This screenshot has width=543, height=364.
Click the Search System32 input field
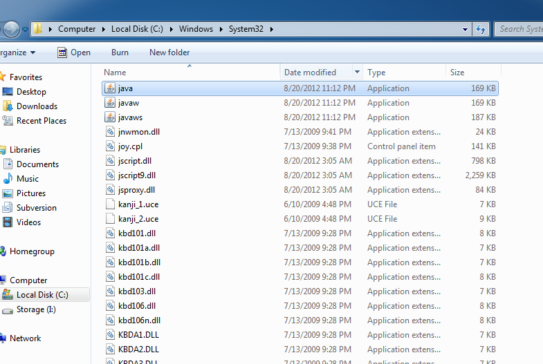(x=519, y=29)
